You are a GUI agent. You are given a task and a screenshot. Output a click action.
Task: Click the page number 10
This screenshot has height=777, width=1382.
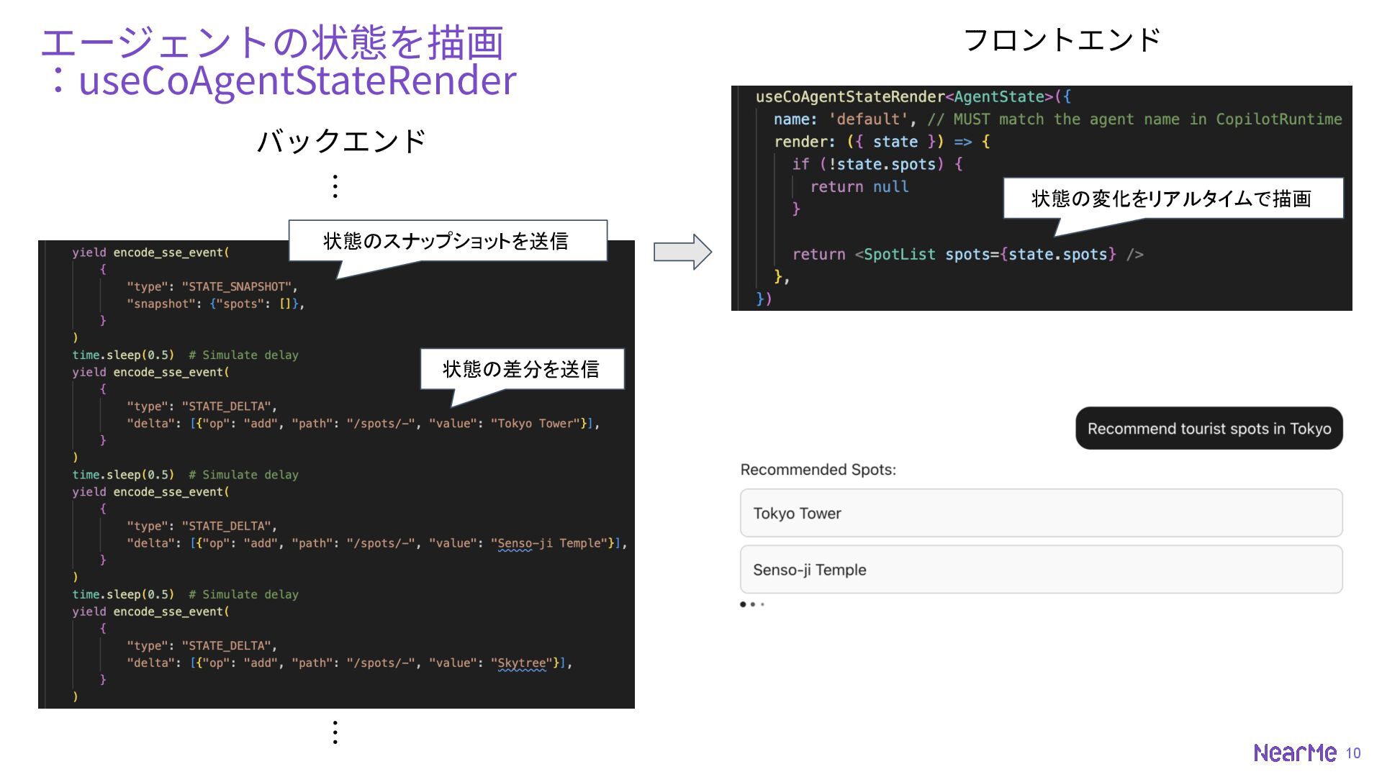[1353, 753]
